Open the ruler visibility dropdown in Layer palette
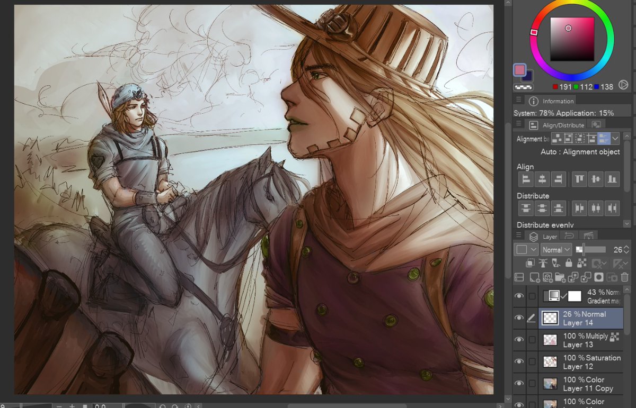This screenshot has height=408, width=636. click(x=621, y=263)
